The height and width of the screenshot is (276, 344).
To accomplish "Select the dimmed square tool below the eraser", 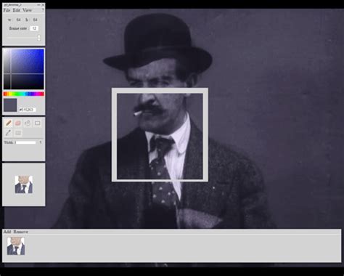I will [18, 133].
